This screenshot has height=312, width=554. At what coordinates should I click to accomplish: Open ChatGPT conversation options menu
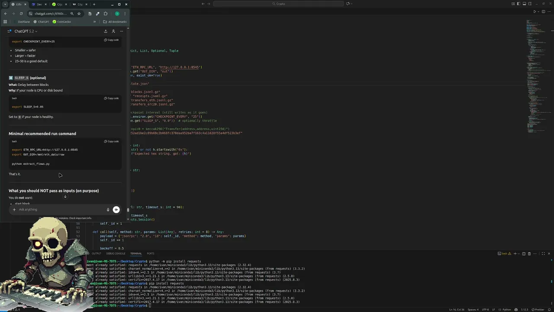tap(122, 31)
